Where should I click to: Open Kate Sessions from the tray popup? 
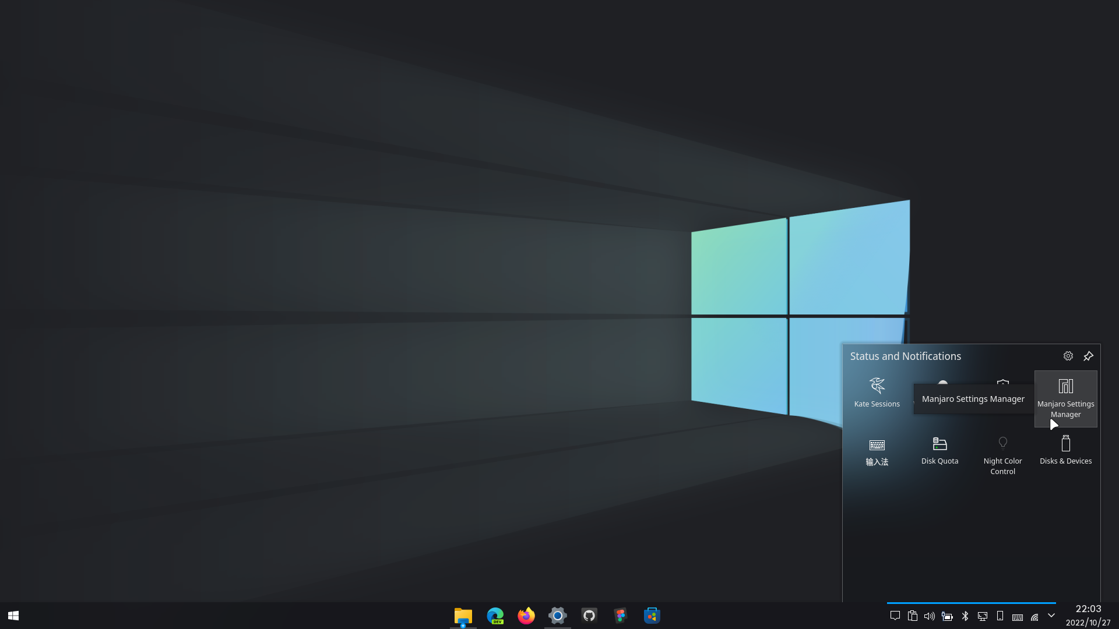[877, 393]
